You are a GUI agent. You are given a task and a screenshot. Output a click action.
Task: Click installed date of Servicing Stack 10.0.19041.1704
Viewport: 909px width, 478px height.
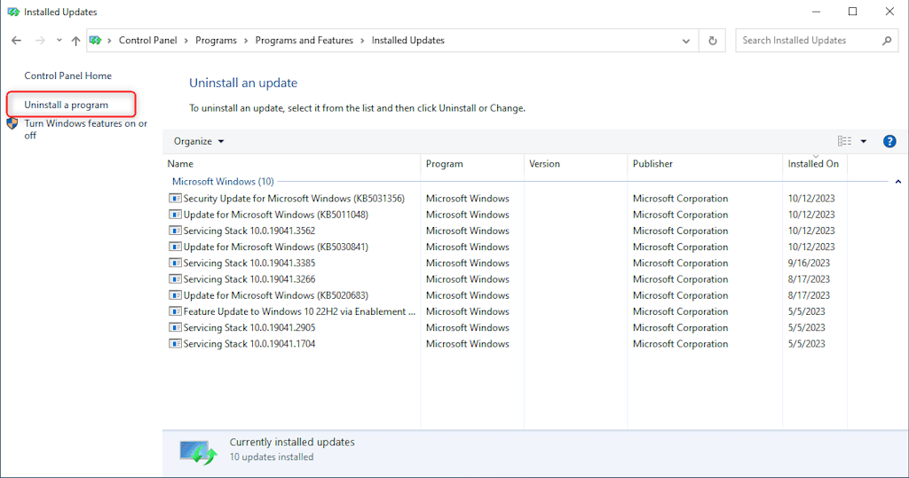click(806, 345)
